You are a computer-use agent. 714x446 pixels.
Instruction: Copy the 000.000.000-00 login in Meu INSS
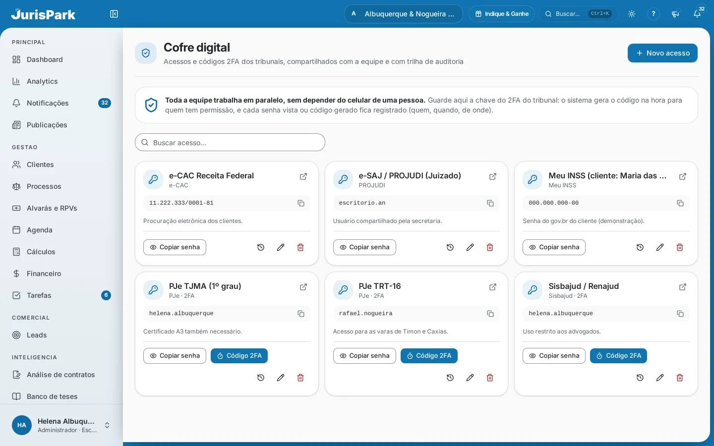pos(680,203)
